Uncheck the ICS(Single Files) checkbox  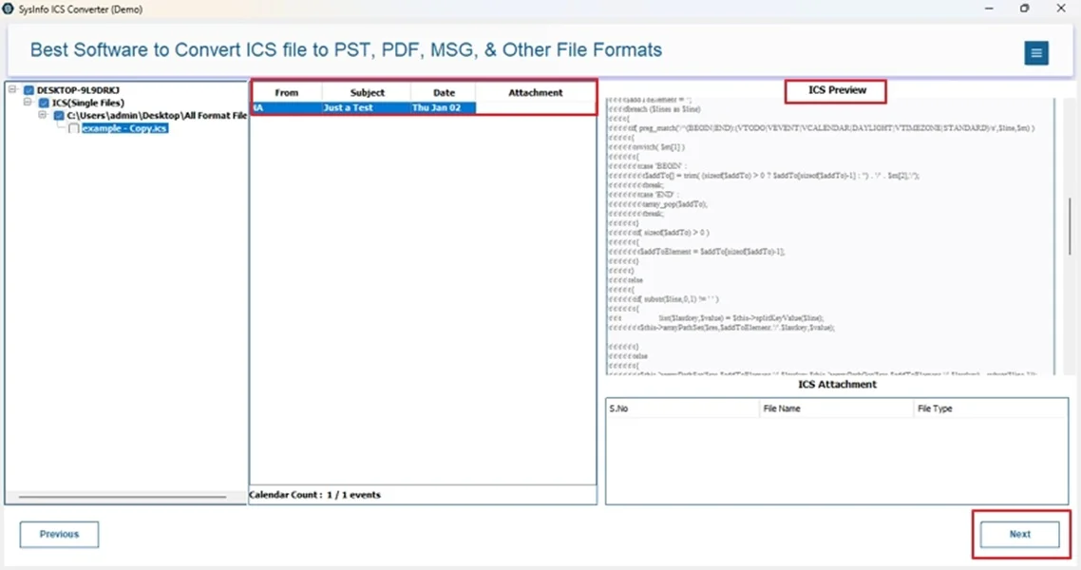click(x=45, y=103)
